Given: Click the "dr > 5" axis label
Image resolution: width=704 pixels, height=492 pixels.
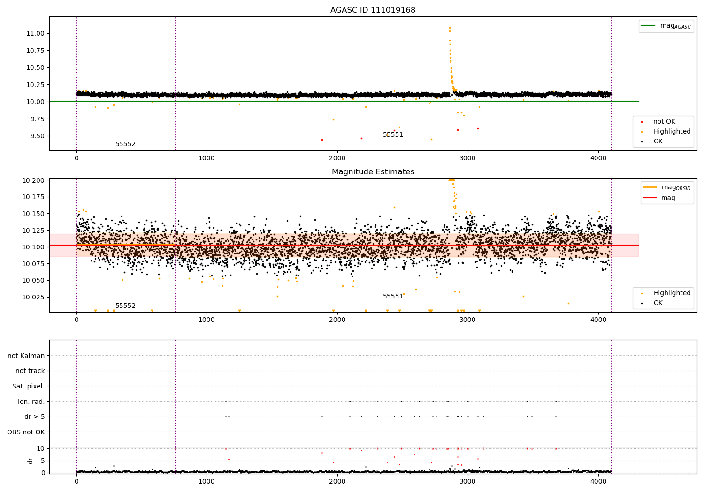Looking at the screenshot, I should 35,417.
